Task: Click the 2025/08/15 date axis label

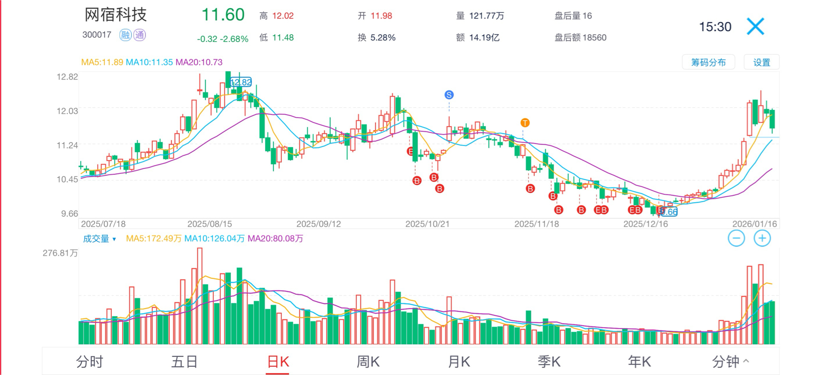Action: click(210, 224)
